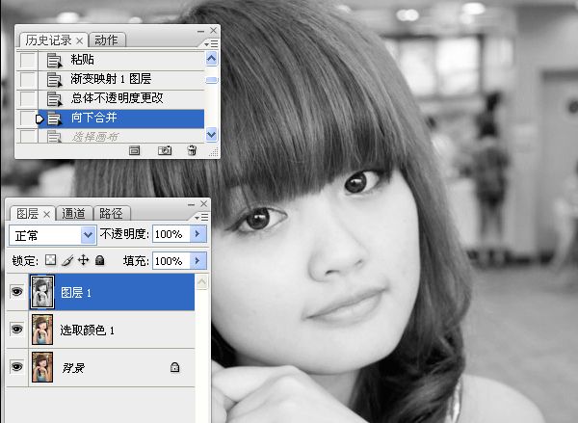Click the state icon beside 粘贴

pyautogui.click(x=54, y=61)
